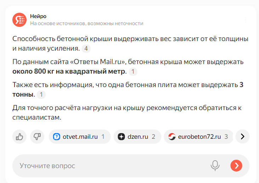Show more sources with right chevron
The width and height of the screenshot is (259, 183).
point(242,137)
